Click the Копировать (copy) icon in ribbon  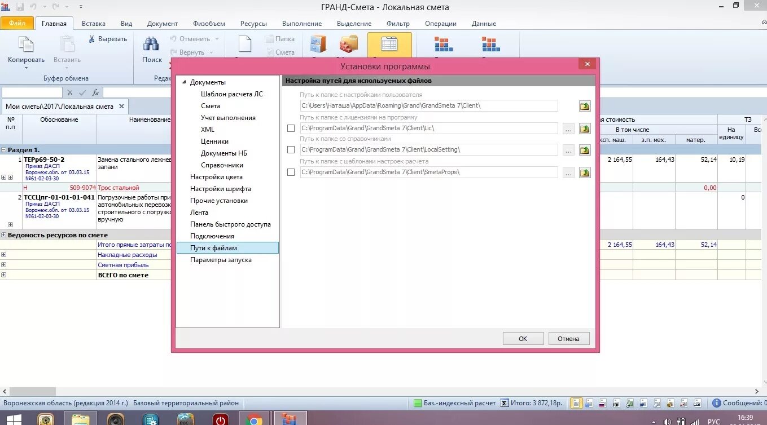pyautogui.click(x=26, y=45)
